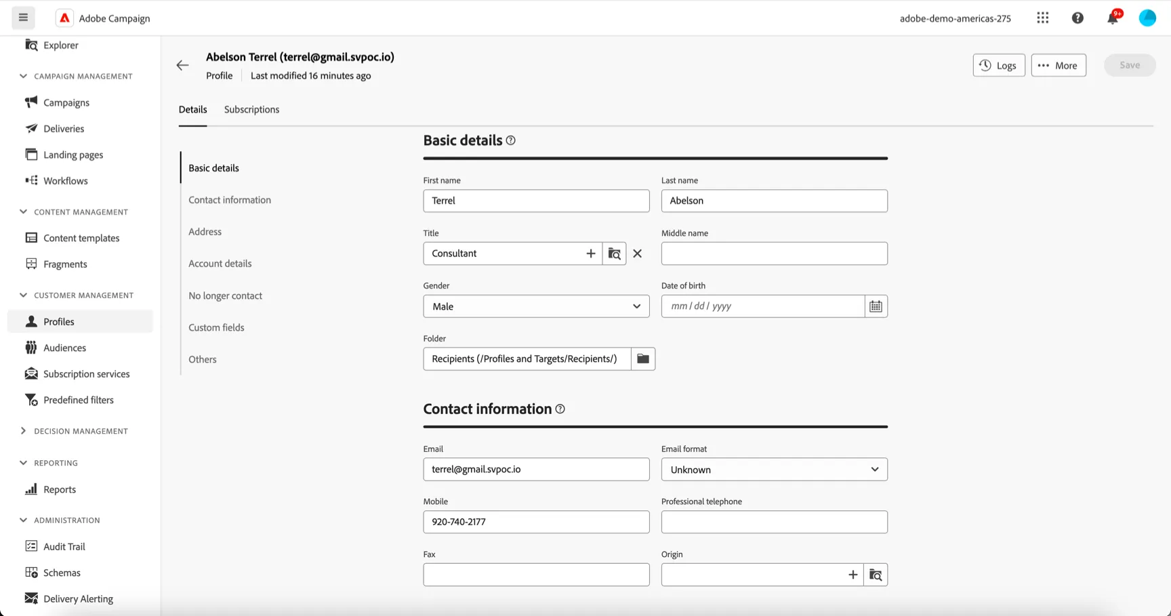Viewport: 1171px width, 616px height.
Task: Jump to No longer contact section
Action: (225, 295)
